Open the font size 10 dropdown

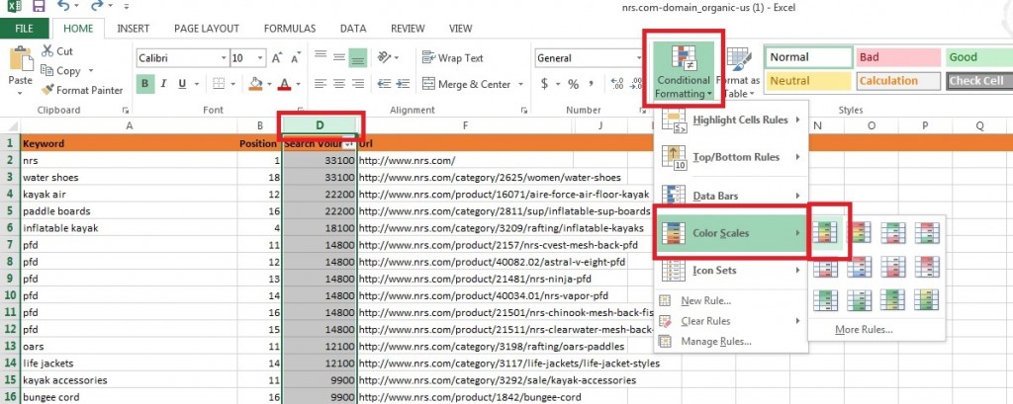(x=260, y=58)
